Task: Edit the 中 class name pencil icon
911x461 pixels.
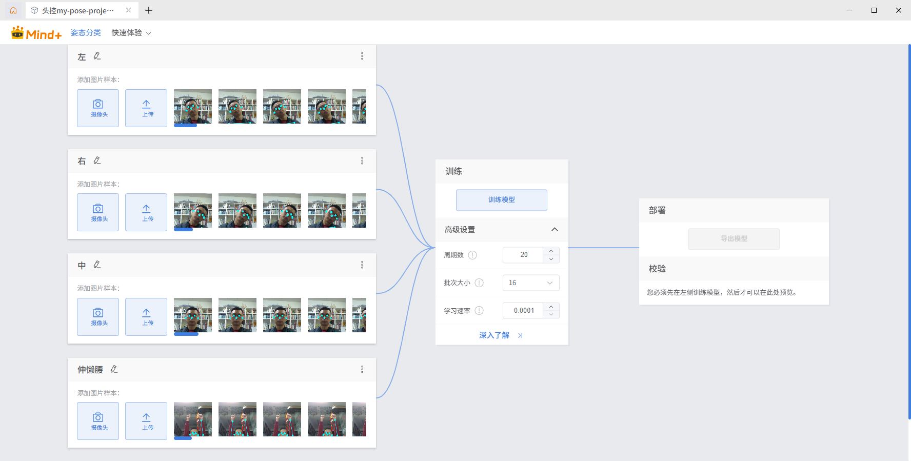Action: tap(97, 265)
